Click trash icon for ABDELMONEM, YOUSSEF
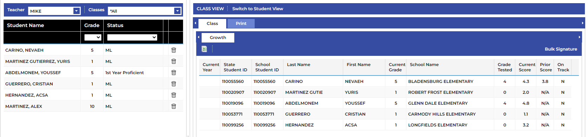The height and width of the screenshot is (137, 588). (x=174, y=73)
